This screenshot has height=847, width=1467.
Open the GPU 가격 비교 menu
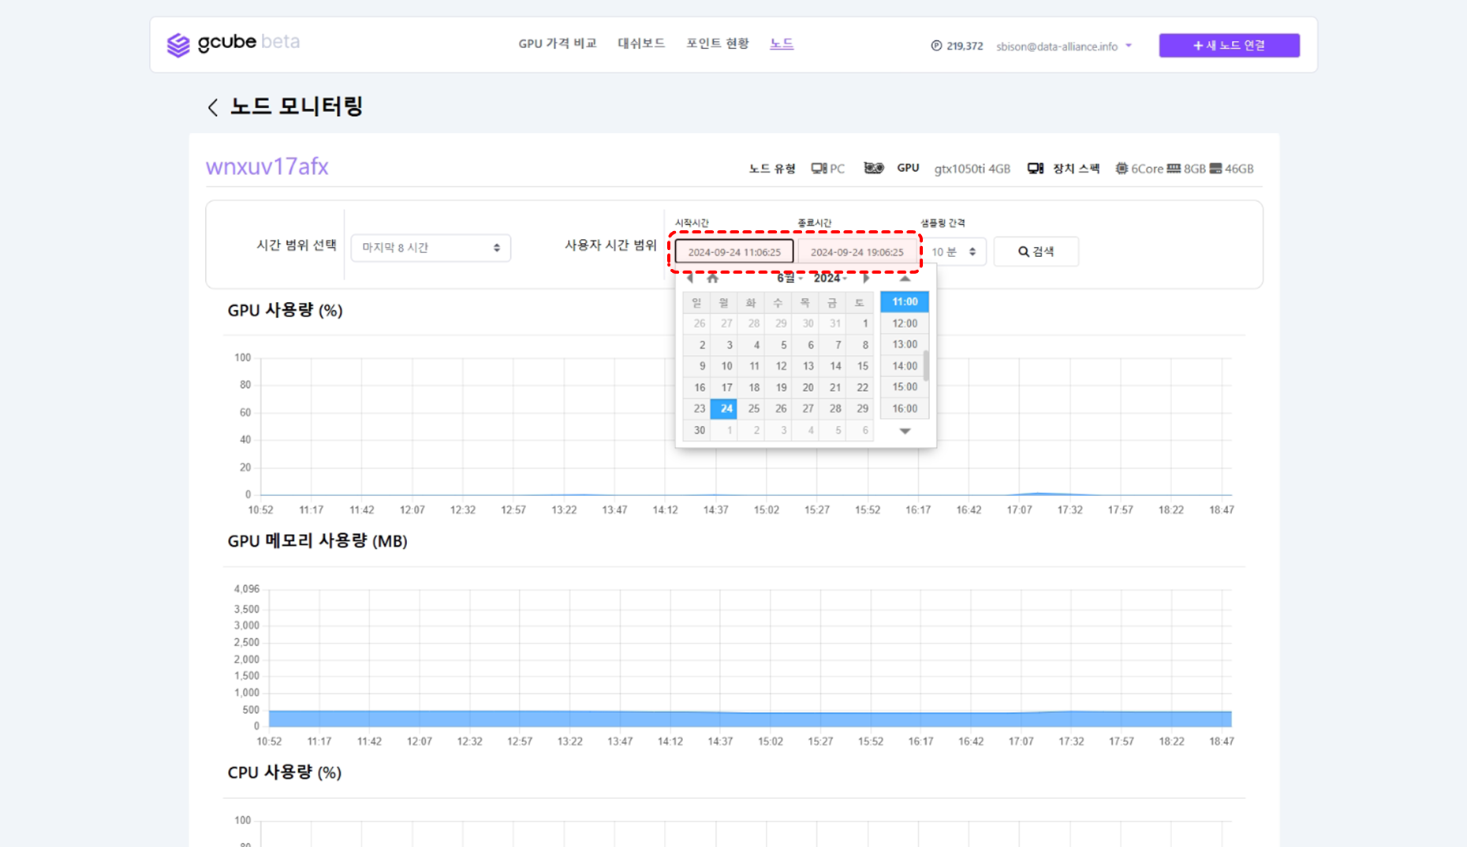(x=558, y=43)
